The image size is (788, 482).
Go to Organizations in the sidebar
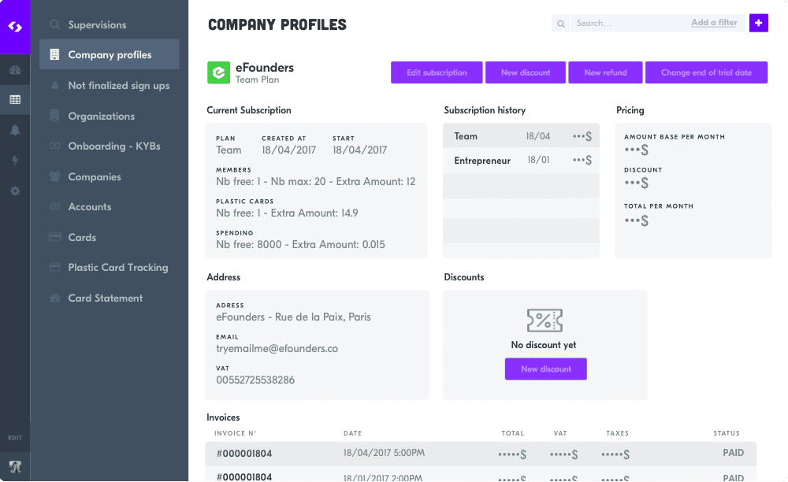[x=102, y=116]
